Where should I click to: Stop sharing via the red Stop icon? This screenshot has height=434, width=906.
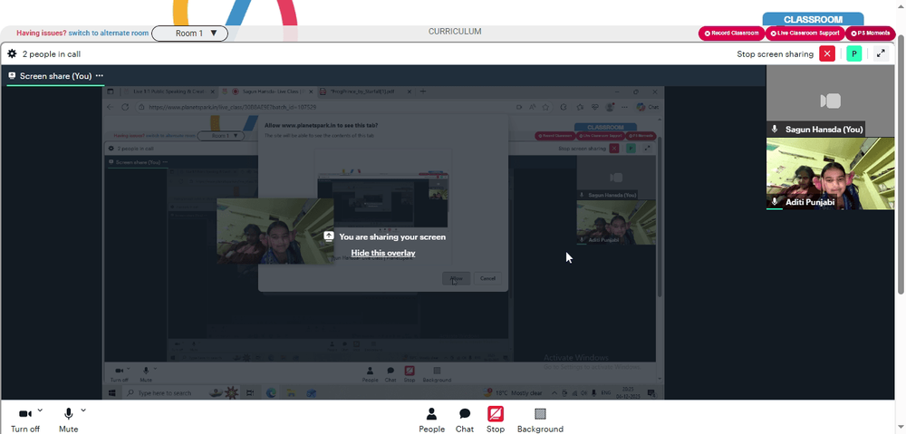[x=496, y=414]
